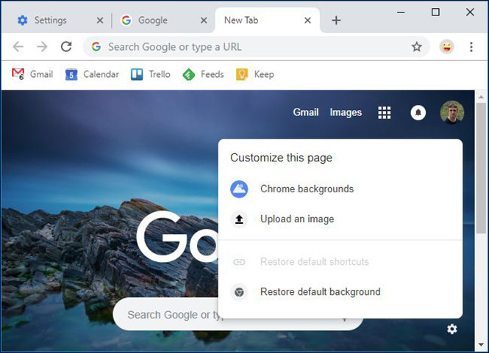
Task: Switch to the Settings tab
Action: pos(60,21)
